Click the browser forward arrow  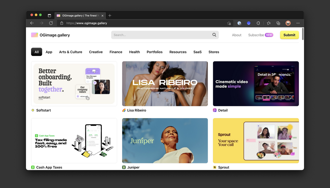coord(41,23)
